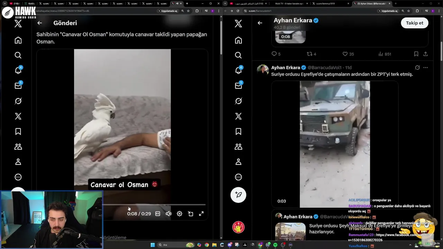Viewport: 443px width, 249px height.
Task: Mute the parrot video volume
Action: pyautogui.click(x=169, y=214)
